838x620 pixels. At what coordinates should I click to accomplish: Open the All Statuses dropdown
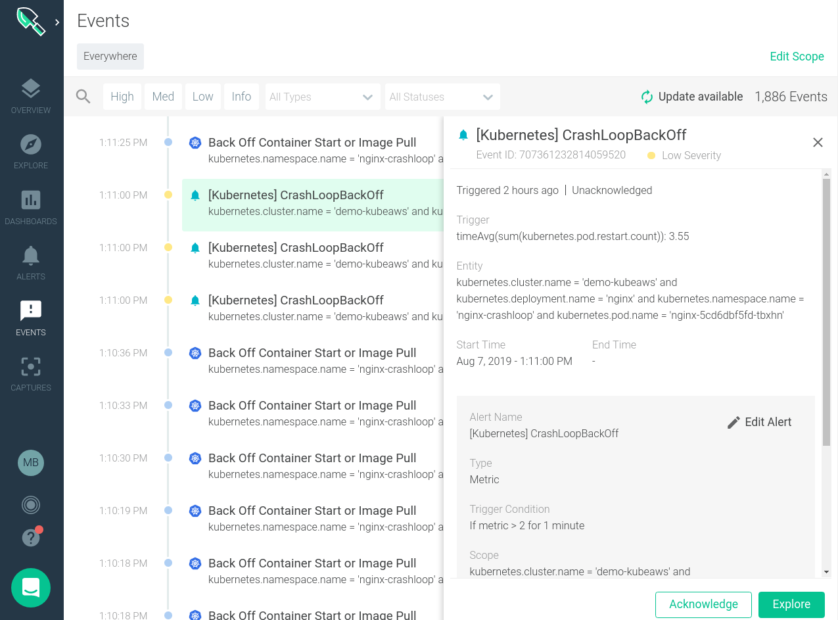[x=442, y=96]
